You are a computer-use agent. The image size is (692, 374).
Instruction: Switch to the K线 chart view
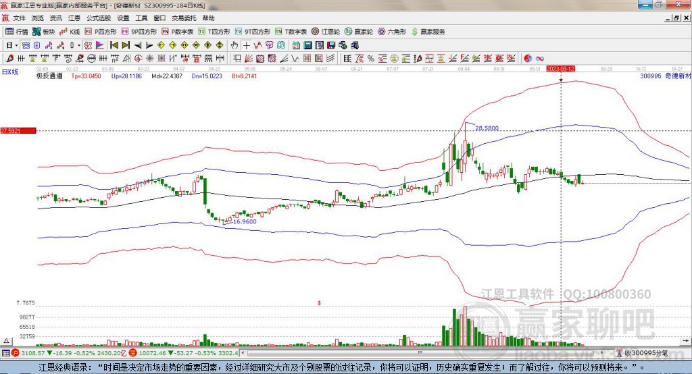(70, 32)
